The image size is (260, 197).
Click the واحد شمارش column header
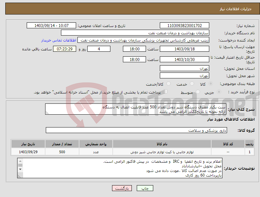pos(96,144)
